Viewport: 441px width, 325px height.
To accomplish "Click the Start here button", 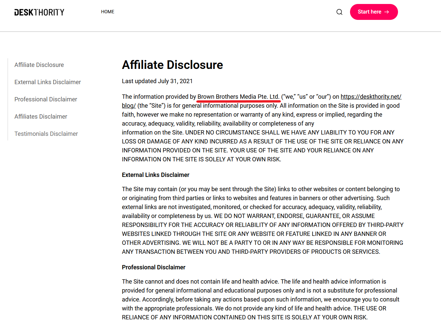I will pos(374,12).
